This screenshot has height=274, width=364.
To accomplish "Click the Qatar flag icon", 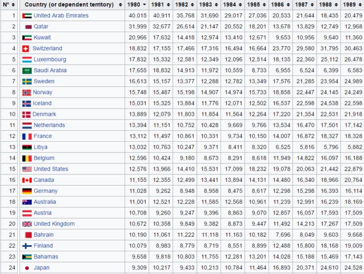I will coord(28,27).
